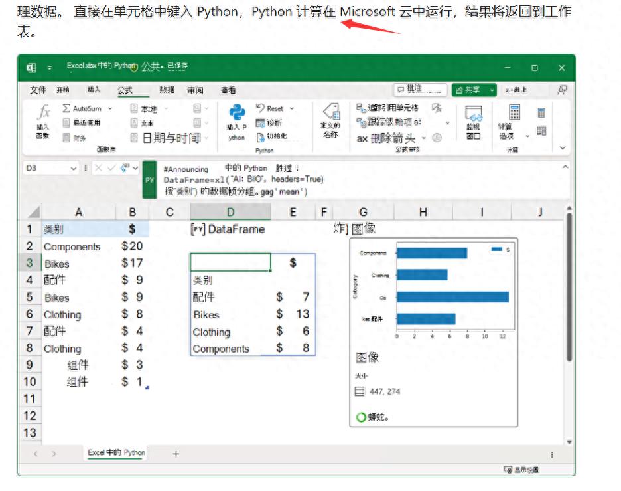Collapse the ribbon with chevron
Viewport: 621px width, 491px height.
563,148
